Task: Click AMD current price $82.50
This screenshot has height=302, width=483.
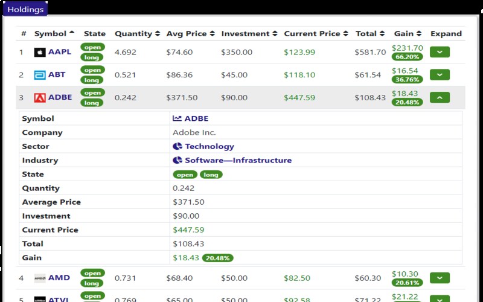Action: pyautogui.click(x=297, y=278)
